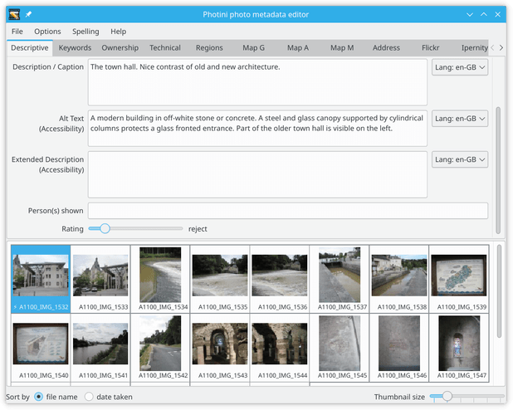Click the Person(s) shown input field
Image resolution: width=513 pixels, height=410 pixels.
[288, 211]
